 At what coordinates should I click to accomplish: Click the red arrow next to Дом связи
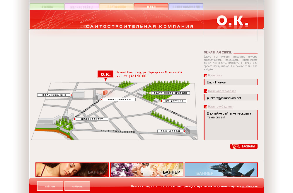185,131
